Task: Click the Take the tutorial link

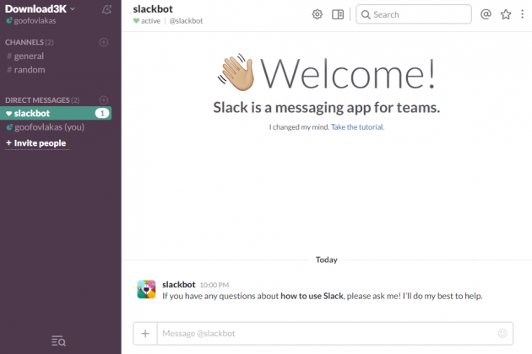Action: tap(357, 127)
